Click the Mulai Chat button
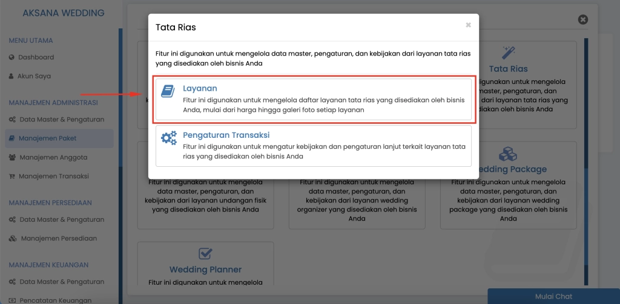620x304 pixels. pos(553,297)
